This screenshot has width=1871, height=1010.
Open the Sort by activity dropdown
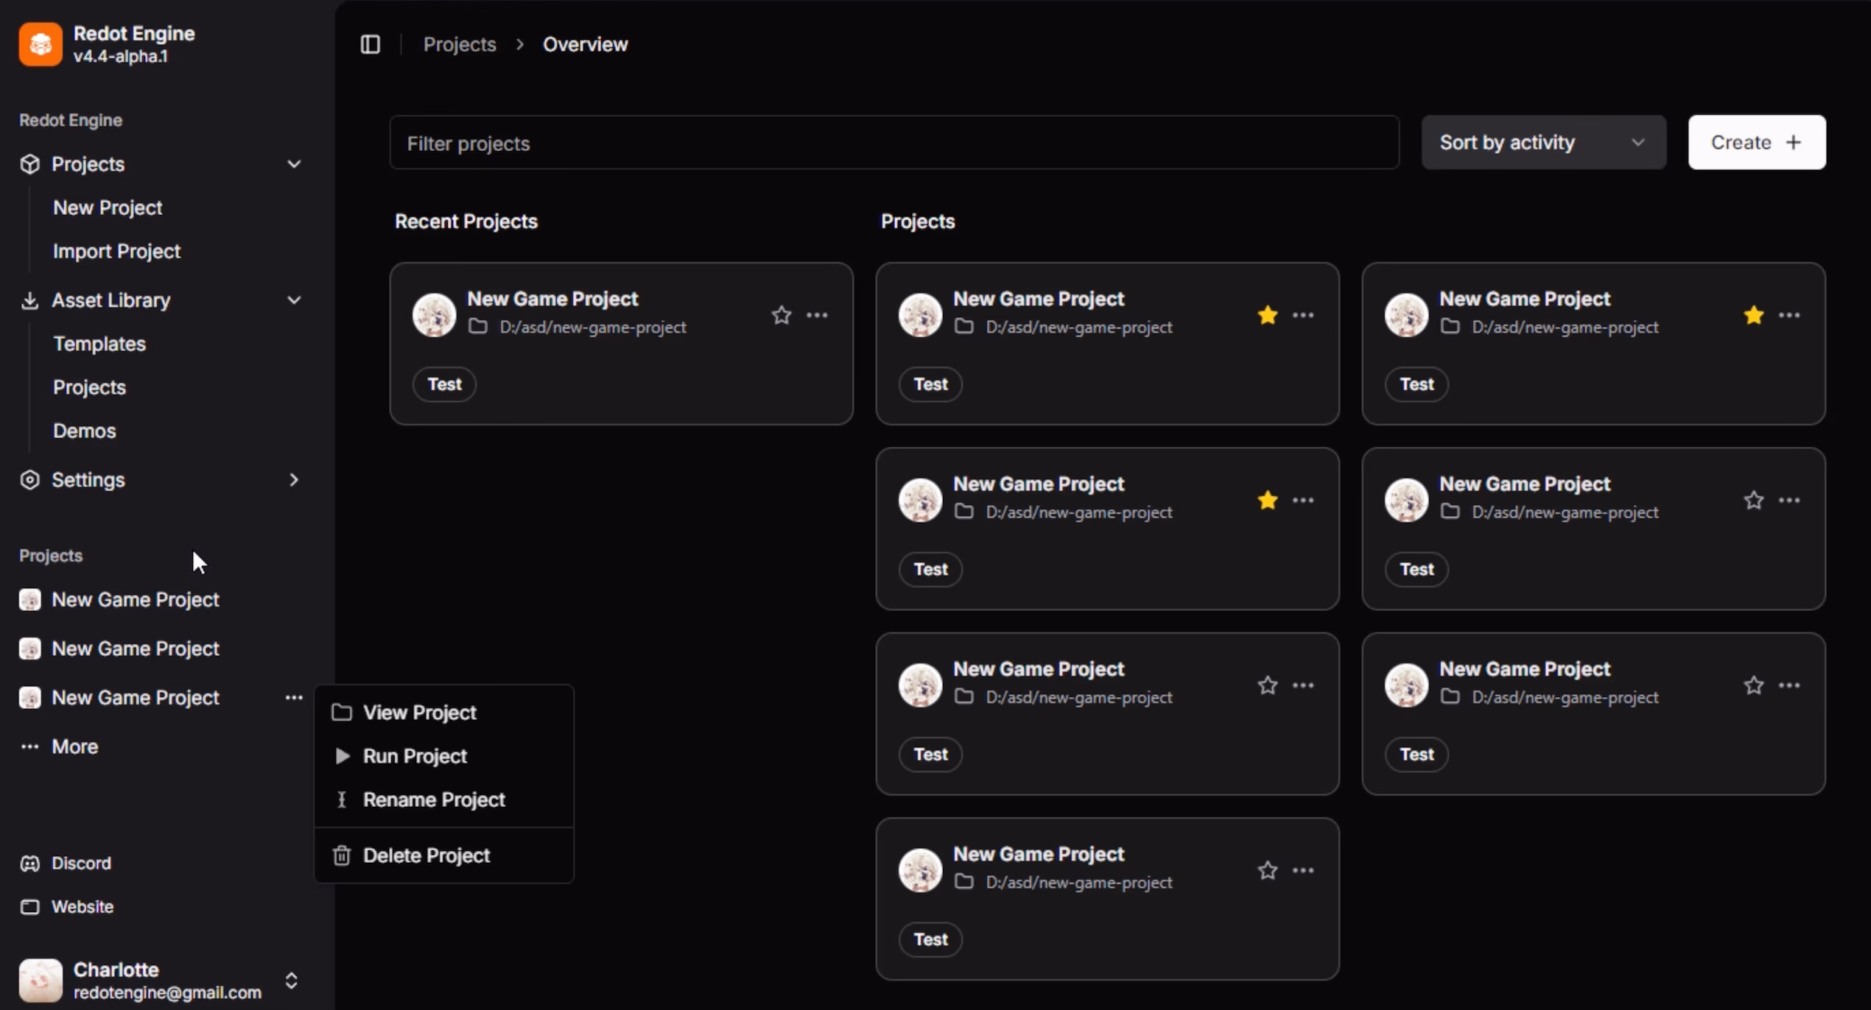[1543, 142]
